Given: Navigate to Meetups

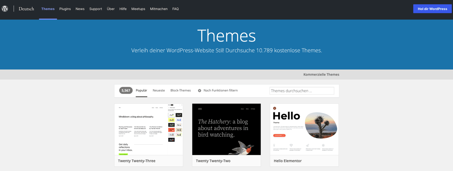Looking at the screenshot, I should click(x=138, y=9).
